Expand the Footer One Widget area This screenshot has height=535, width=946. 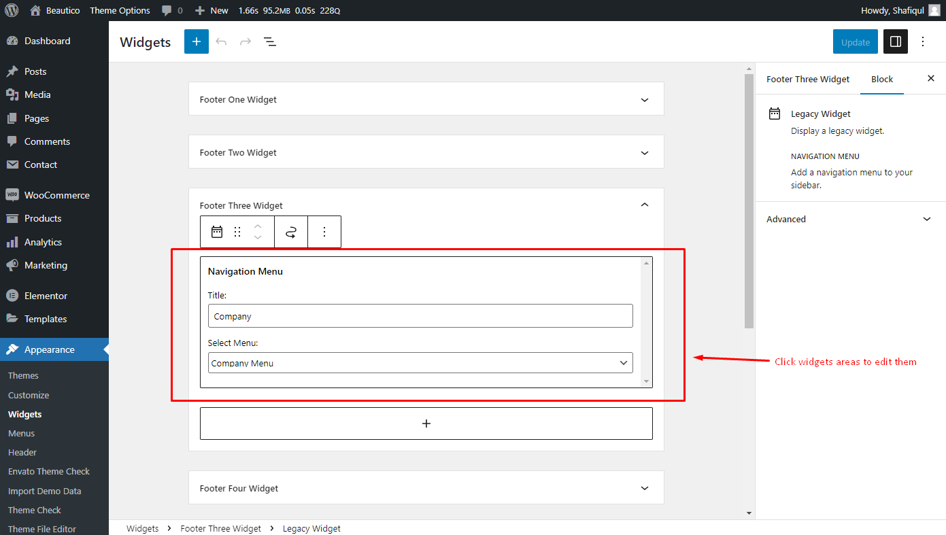(426, 99)
